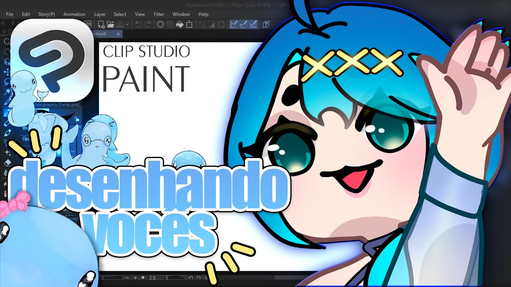Click the rotate canvas left icon
The image size is (511, 287).
pos(191,278)
